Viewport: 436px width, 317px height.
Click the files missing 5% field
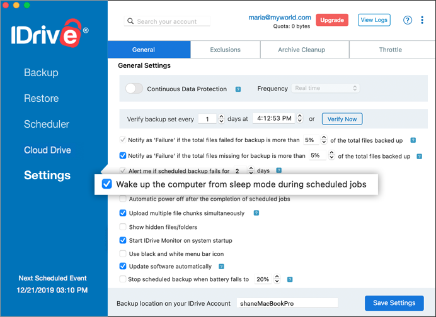[x=318, y=155]
